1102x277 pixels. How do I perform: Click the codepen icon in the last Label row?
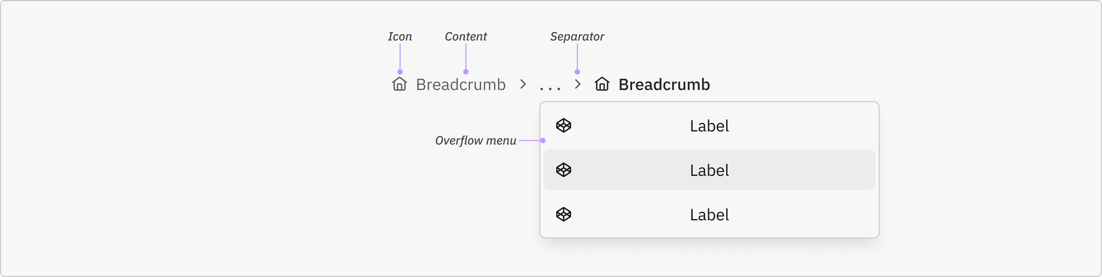click(x=564, y=214)
